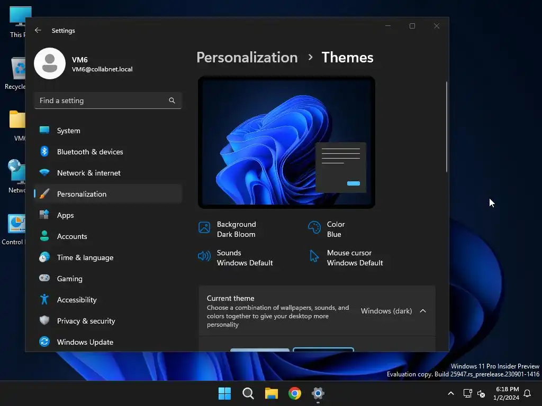
Task: Click the VM6 user profile avatar
Action: [50, 63]
